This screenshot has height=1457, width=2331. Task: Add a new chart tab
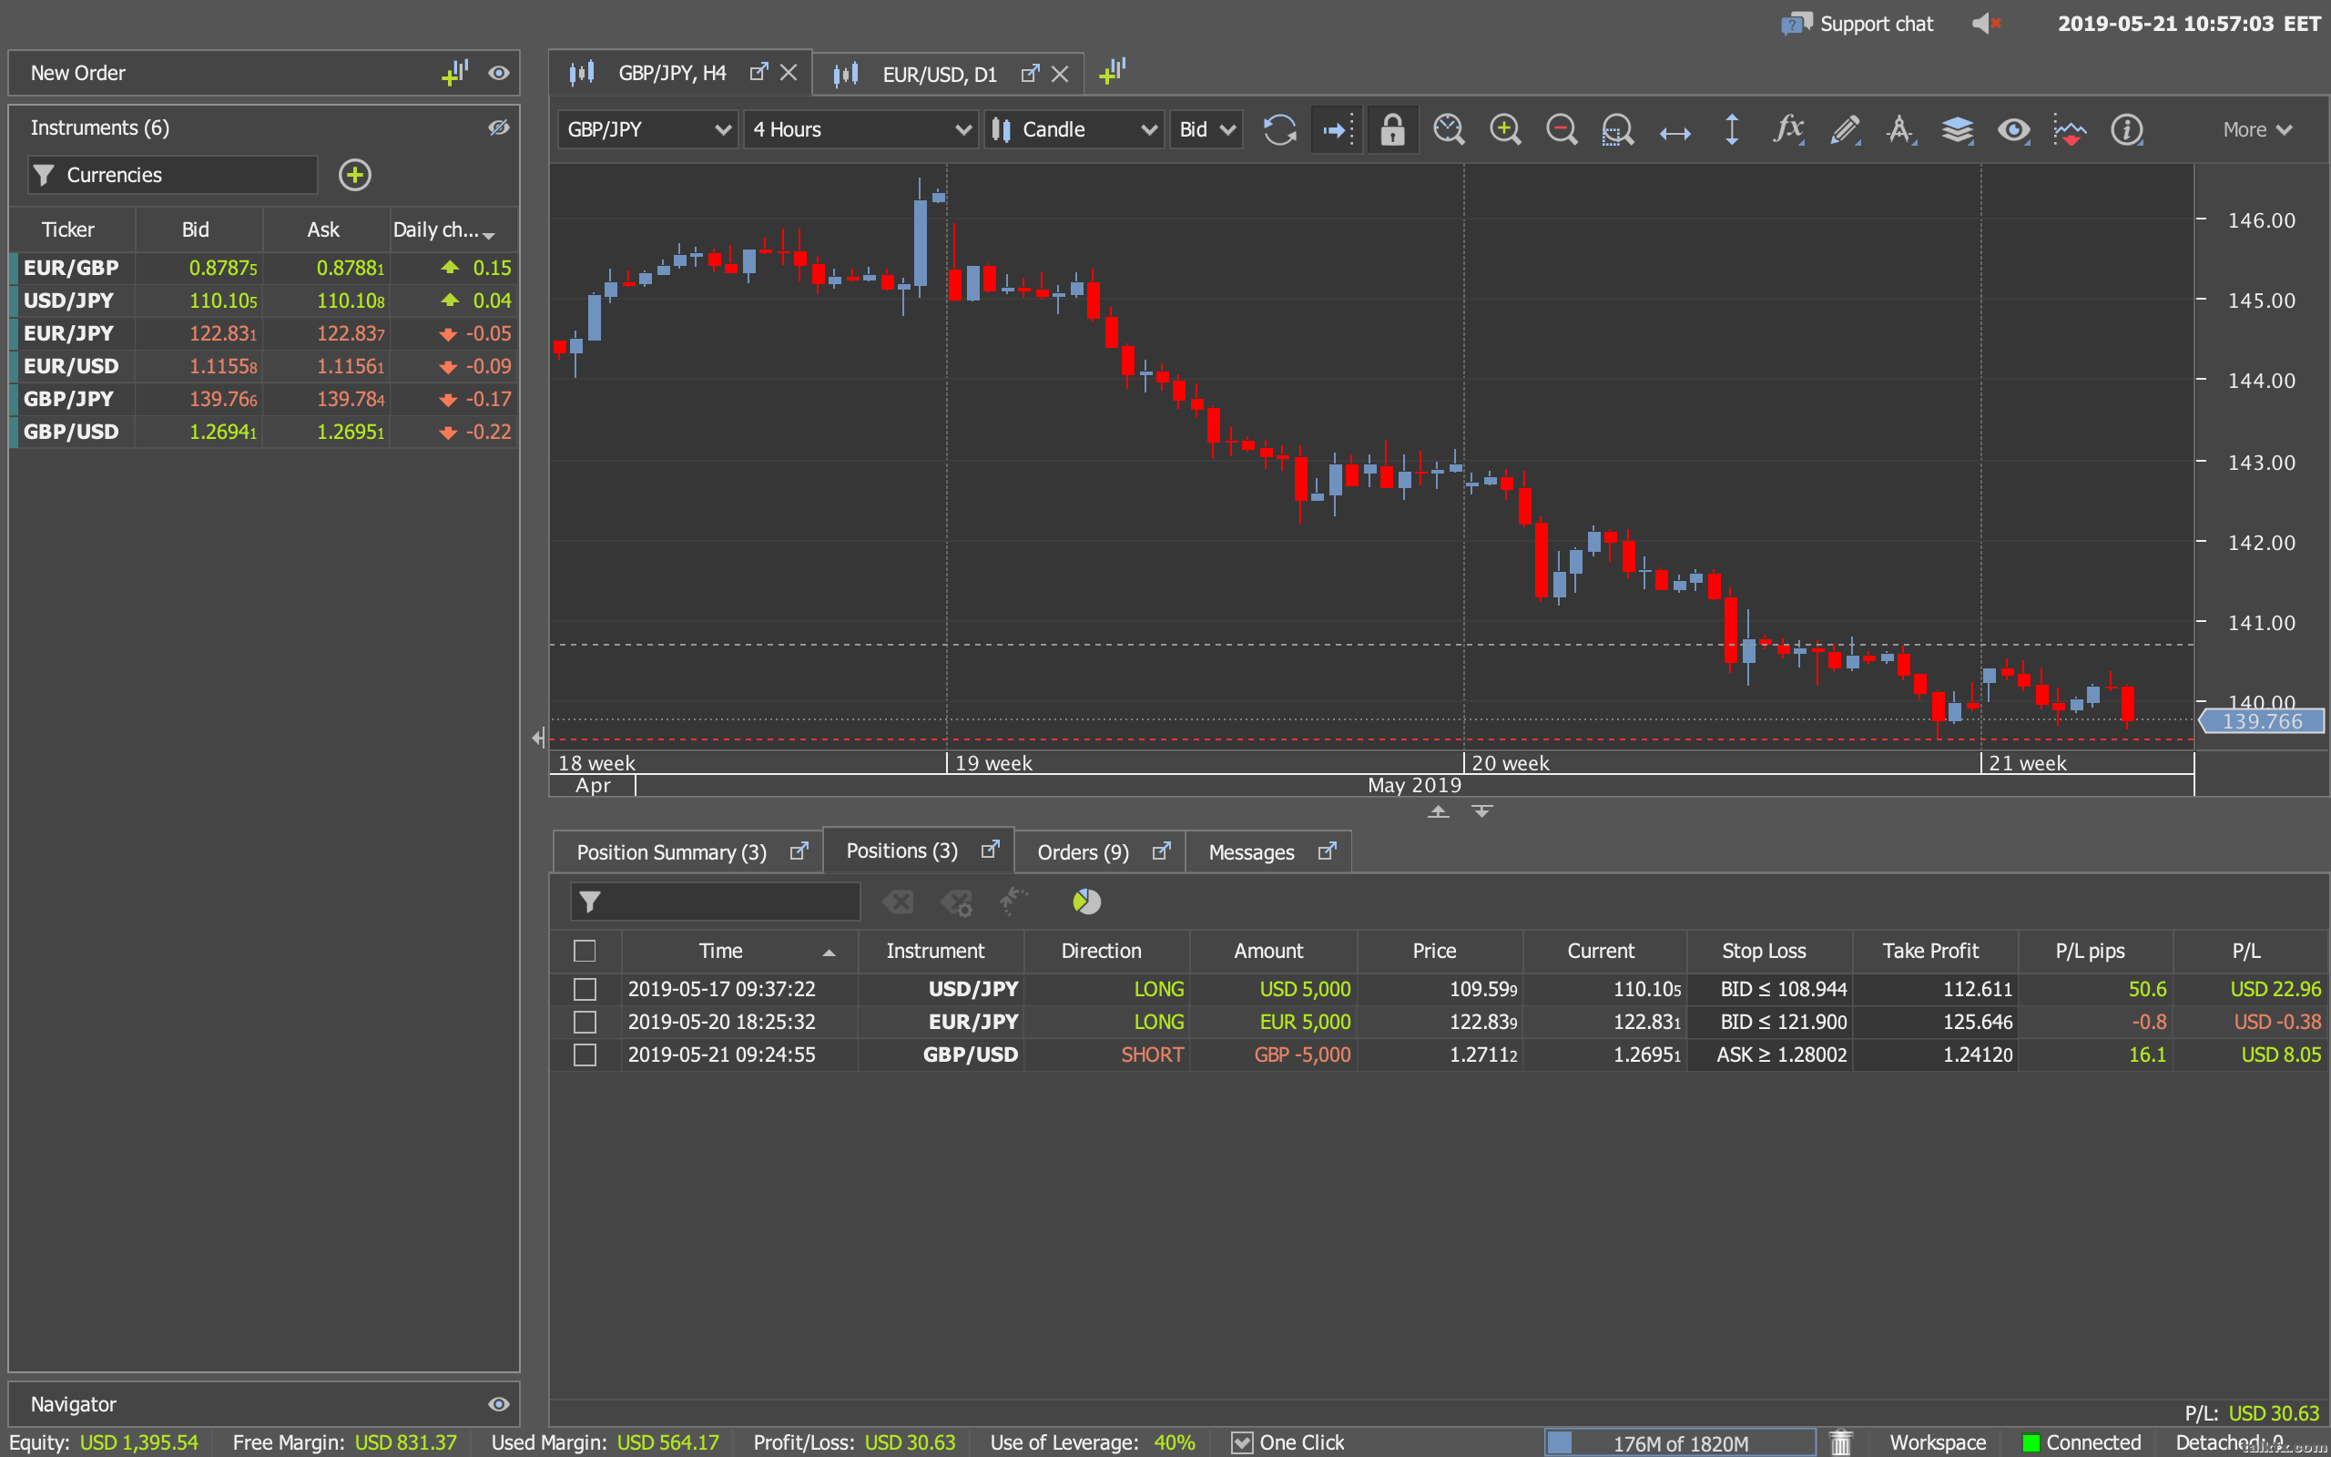[1112, 71]
